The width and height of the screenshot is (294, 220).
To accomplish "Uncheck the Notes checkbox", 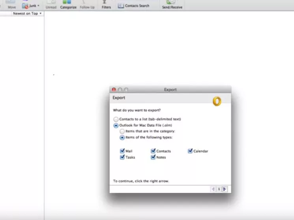I will (153, 157).
